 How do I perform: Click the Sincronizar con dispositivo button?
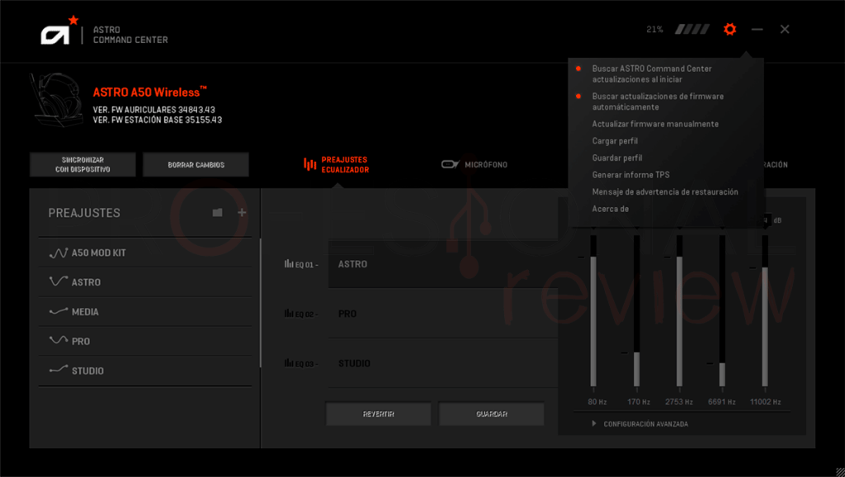pyautogui.click(x=83, y=164)
